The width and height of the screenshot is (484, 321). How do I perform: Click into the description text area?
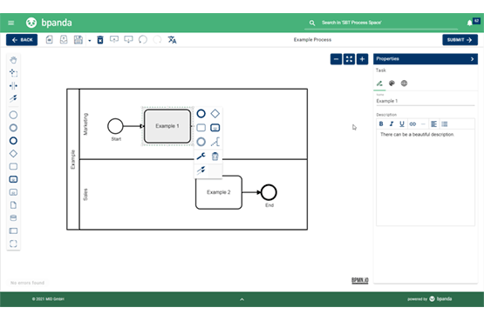pyautogui.click(x=426, y=177)
